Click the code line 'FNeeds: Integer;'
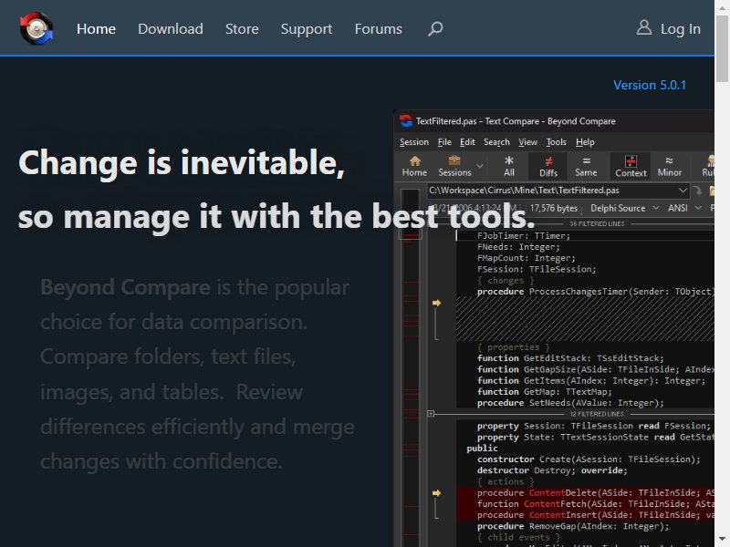730x547 pixels. pos(518,247)
